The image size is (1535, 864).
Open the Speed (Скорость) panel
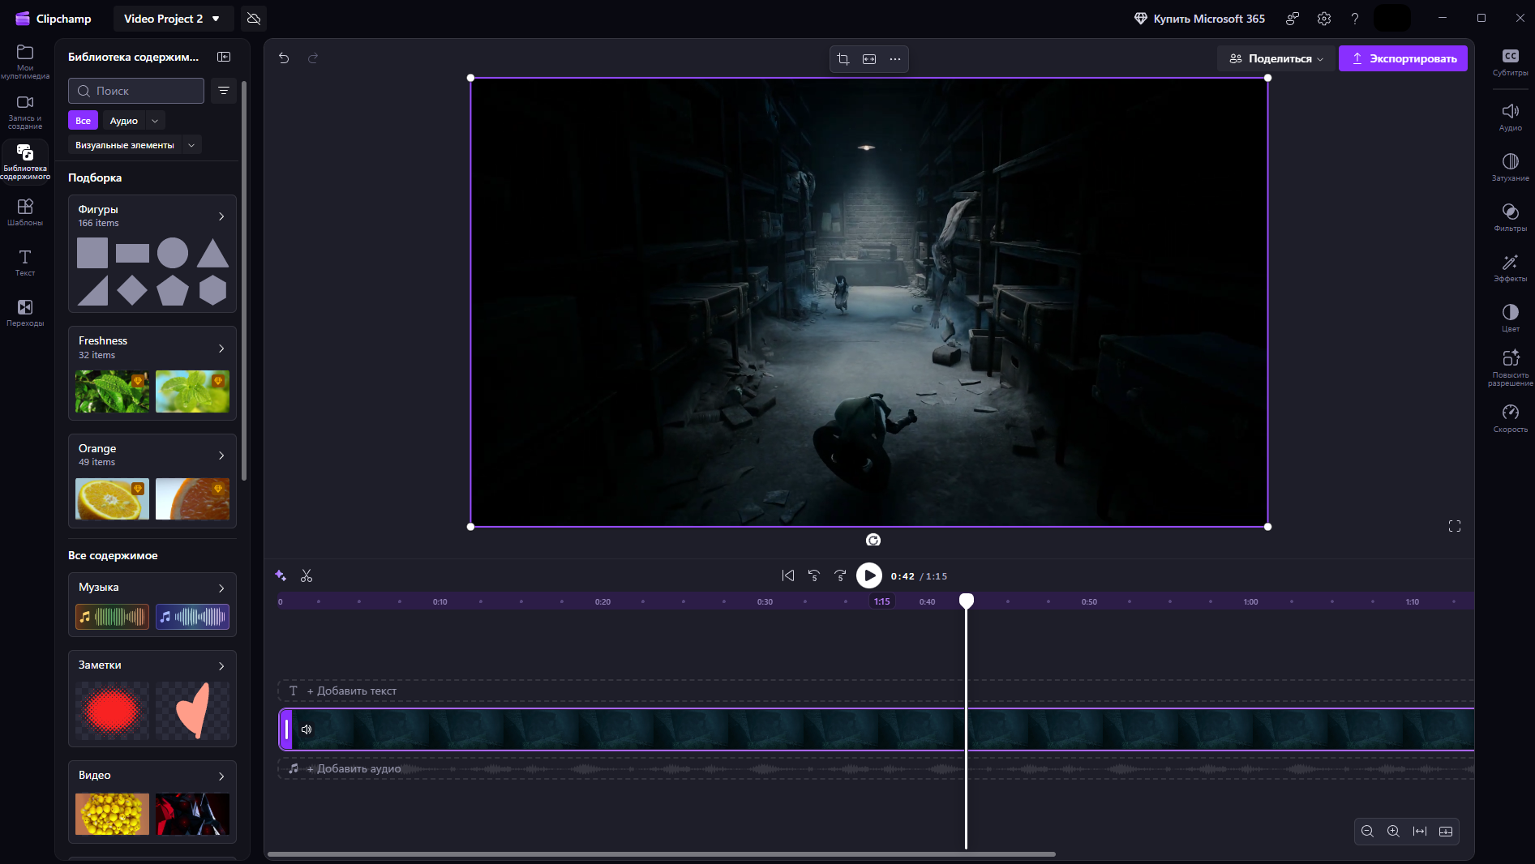[1510, 419]
